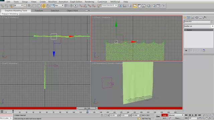This screenshot has height=120, width=214.
Task: Open the Create command panel tab
Action: tap(185, 18)
